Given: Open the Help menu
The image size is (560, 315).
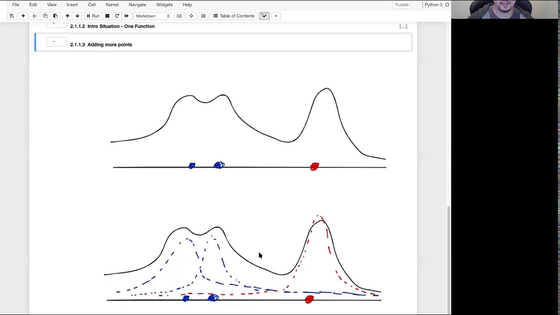Looking at the screenshot, I should (x=187, y=5).
